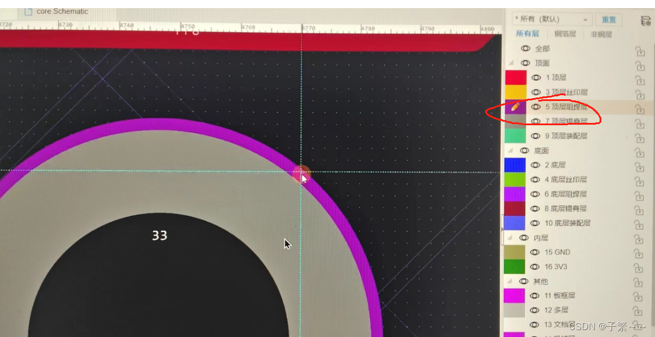The image size is (655, 337).
Task: Click the file icon on core.Schematic tab
Action: click(28, 12)
